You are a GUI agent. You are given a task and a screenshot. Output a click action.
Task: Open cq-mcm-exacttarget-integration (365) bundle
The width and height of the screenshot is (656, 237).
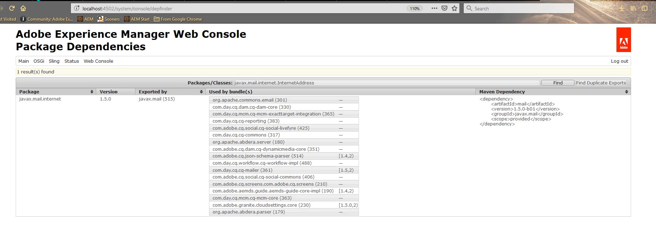tap(274, 114)
